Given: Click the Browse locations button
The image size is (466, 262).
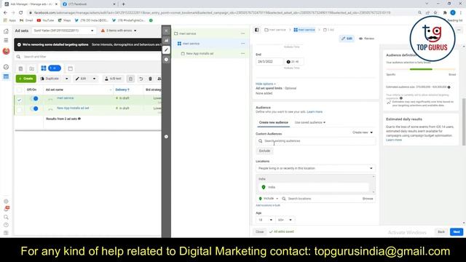Looking at the screenshot, I should [368, 199].
